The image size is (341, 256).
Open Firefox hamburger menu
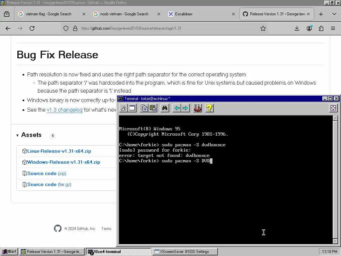click(x=333, y=28)
